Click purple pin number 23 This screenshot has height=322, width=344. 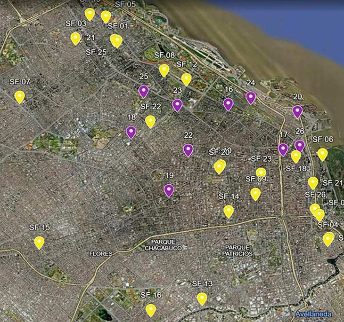177,105
